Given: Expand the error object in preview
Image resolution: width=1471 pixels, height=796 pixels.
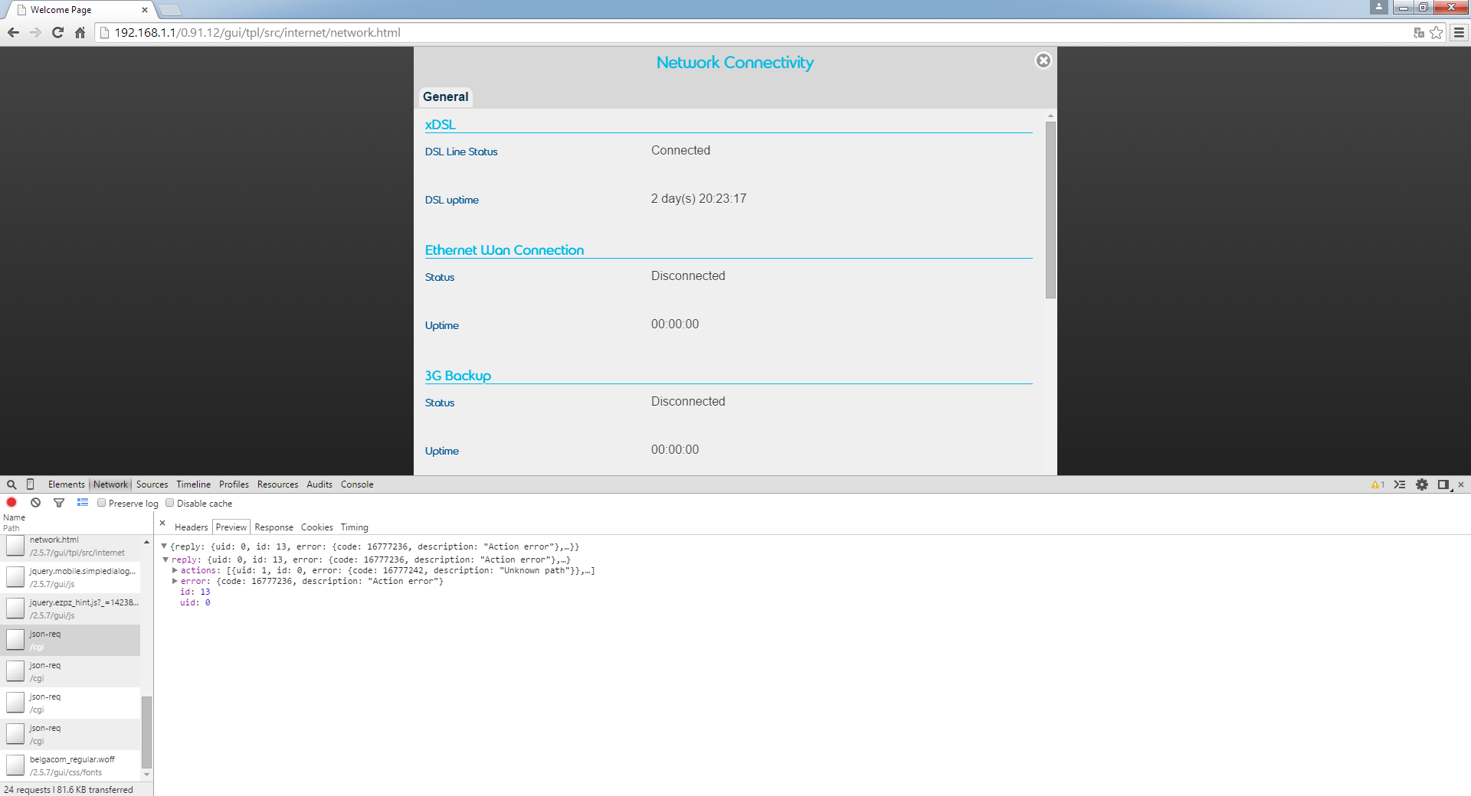Looking at the screenshot, I should [x=175, y=581].
